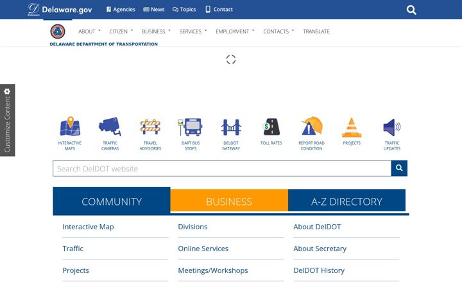Submit the DelDOT website search button

399,168
